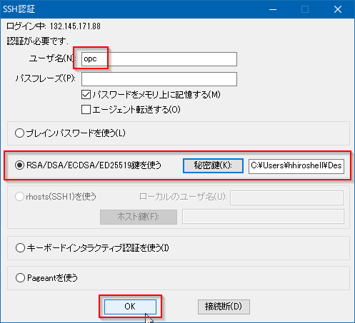Select Pageantを使う radio button
The height and width of the screenshot is (323, 355).
20,277
